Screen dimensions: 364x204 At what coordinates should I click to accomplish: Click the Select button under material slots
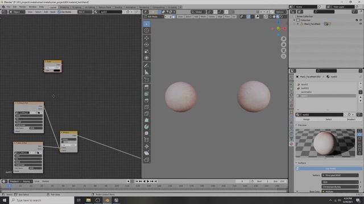tap(329, 120)
